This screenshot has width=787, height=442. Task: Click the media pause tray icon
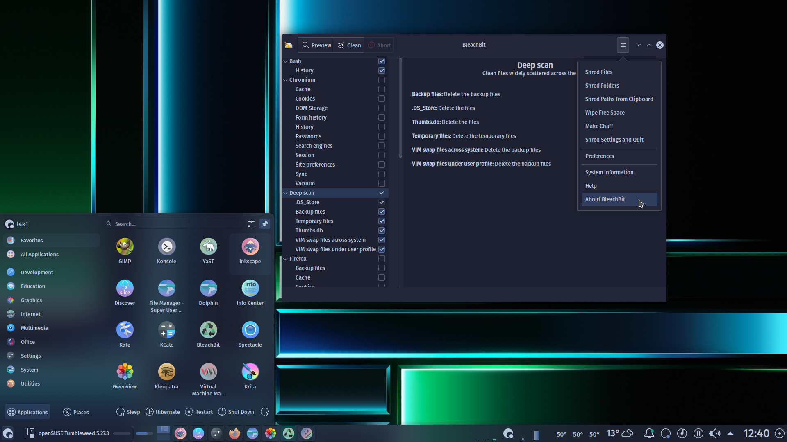point(698,433)
